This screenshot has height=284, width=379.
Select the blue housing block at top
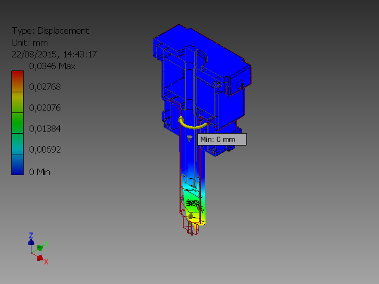click(202, 61)
